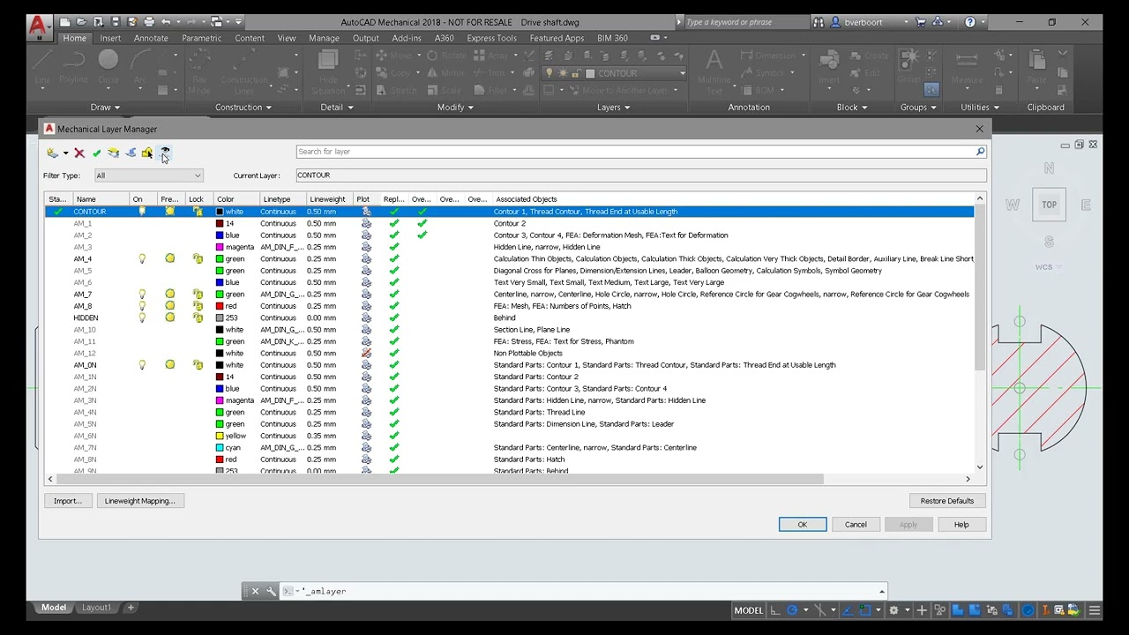
Task: Click the Restore Defaults button
Action: [x=947, y=501]
